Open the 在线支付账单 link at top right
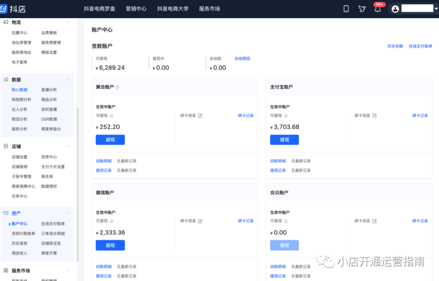This screenshot has width=439, height=281. 421,46
